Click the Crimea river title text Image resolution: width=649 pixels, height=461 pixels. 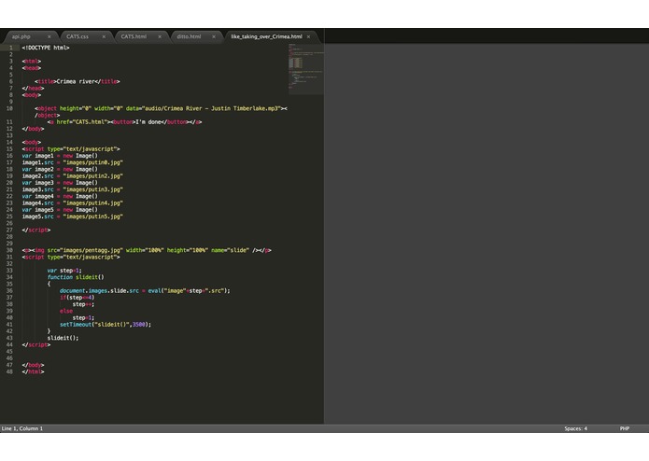[x=76, y=82]
